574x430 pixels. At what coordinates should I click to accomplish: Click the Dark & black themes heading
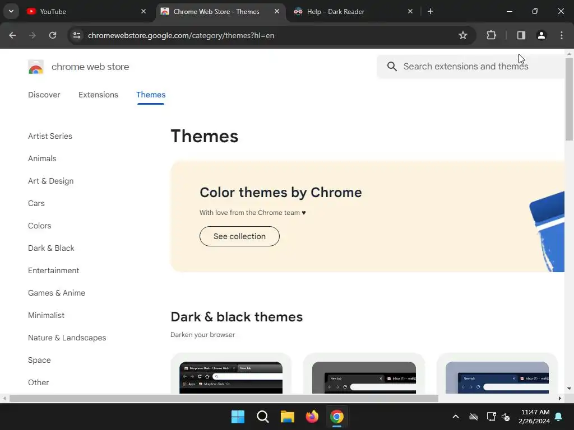237,317
